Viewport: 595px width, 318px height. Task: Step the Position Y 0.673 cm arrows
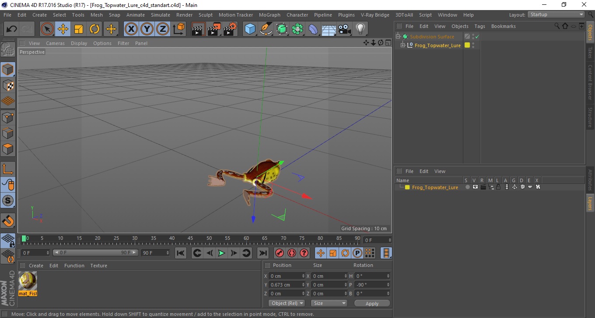(304, 285)
